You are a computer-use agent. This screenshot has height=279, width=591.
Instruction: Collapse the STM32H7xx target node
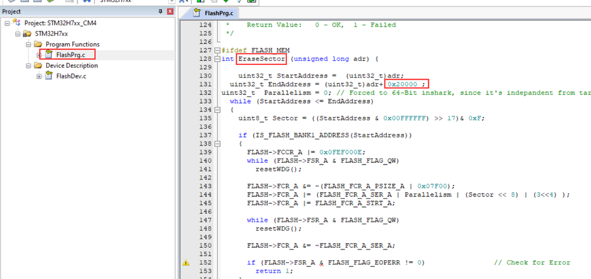(x=18, y=34)
